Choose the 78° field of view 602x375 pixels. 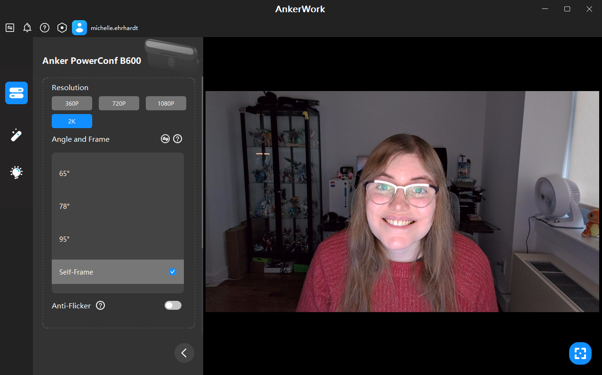[118, 207]
